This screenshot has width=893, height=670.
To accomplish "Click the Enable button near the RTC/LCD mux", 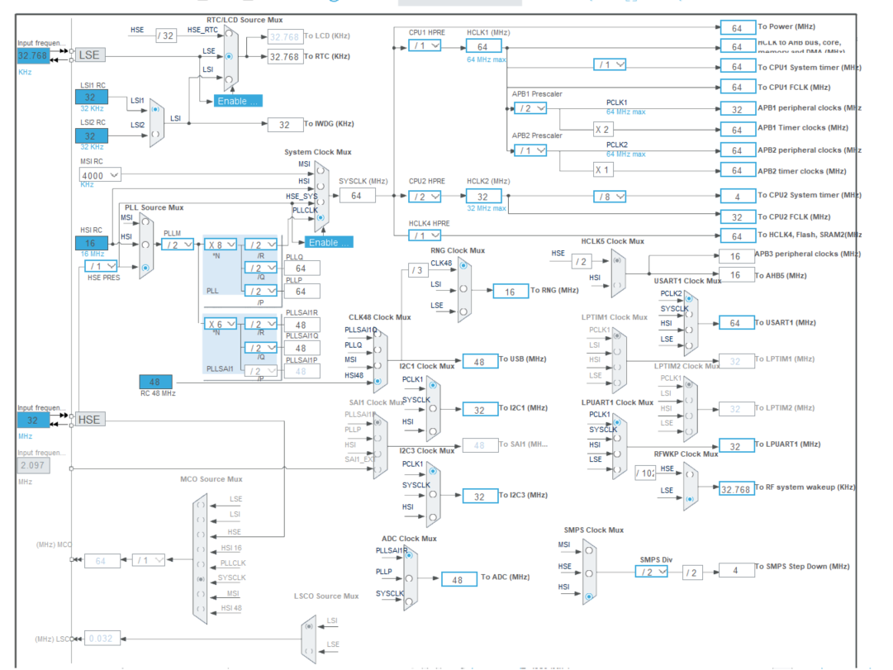I will (x=237, y=100).
